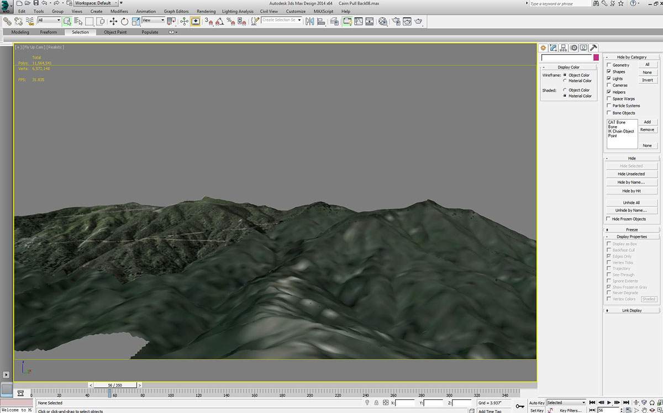This screenshot has height=413, width=663.
Task: Select the Select and Move tool
Action: pos(113,22)
